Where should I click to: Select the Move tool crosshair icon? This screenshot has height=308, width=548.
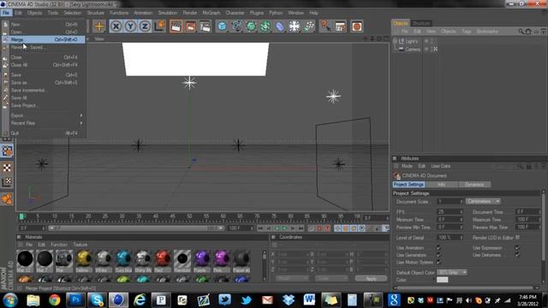pos(99,27)
